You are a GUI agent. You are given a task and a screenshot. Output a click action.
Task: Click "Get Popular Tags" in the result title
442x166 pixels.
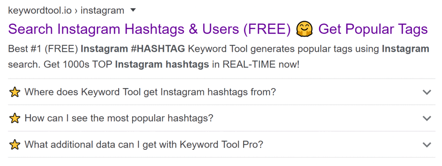tap(373, 29)
